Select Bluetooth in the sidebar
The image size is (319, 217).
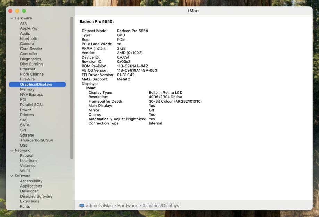(x=29, y=38)
